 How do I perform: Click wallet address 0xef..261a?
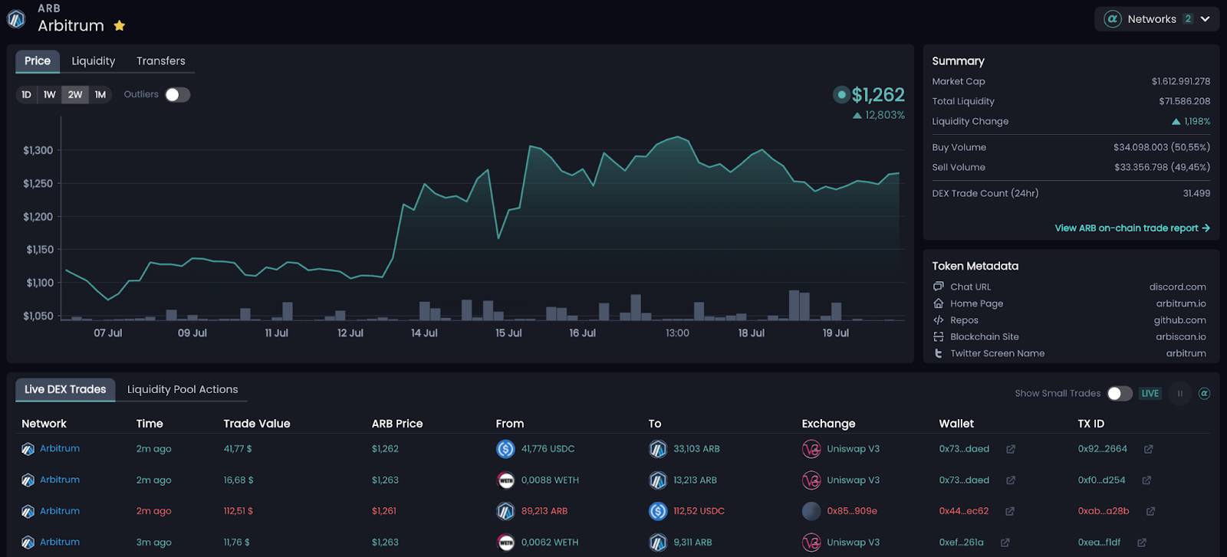coord(961,542)
